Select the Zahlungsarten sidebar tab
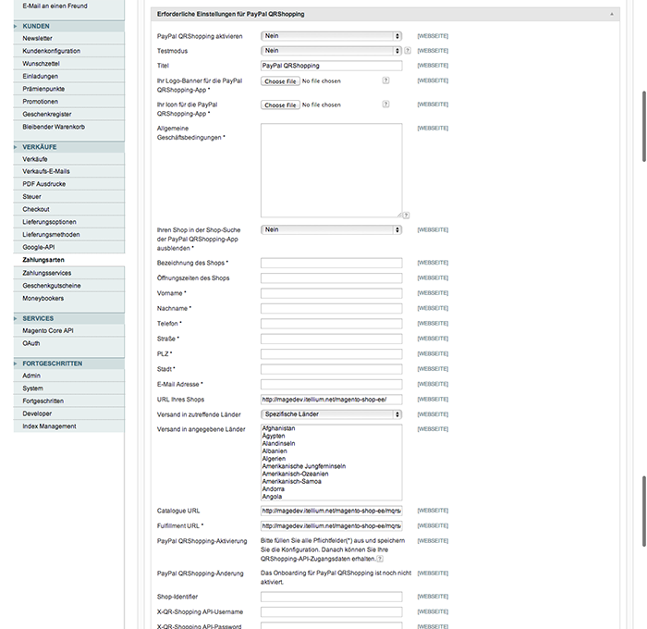The height and width of the screenshot is (629, 647). click(69, 260)
